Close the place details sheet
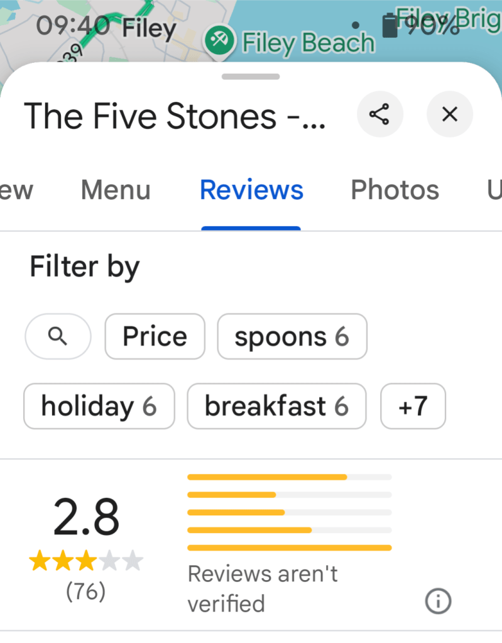 coord(449,114)
